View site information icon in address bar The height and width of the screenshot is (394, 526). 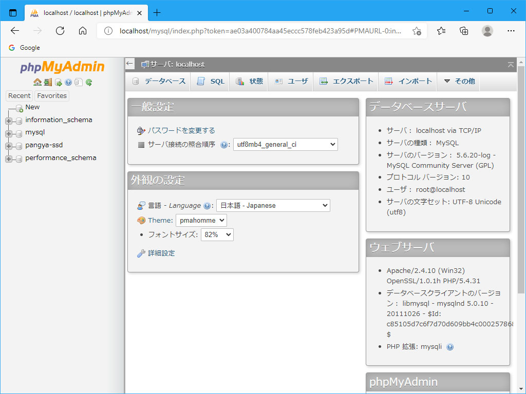[108, 31]
